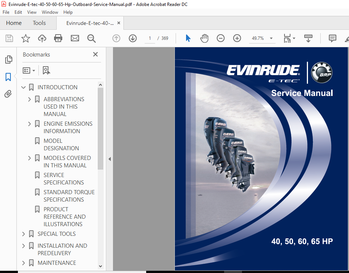Add a comment with the note icon
The width and height of the screenshot is (349, 273).
pyautogui.click(x=333, y=38)
